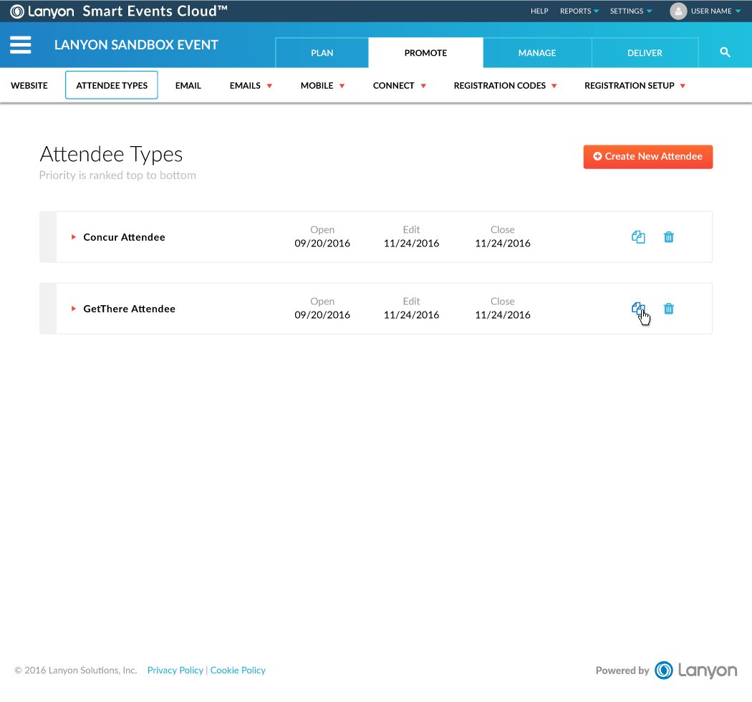Delete the Concur Attendee type
Viewport: 752px width, 702px height.
point(668,236)
